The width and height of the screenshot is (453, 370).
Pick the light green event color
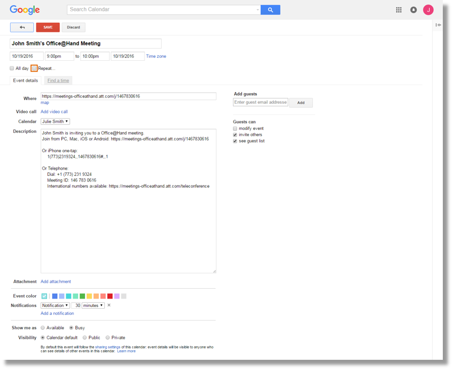coord(75,296)
